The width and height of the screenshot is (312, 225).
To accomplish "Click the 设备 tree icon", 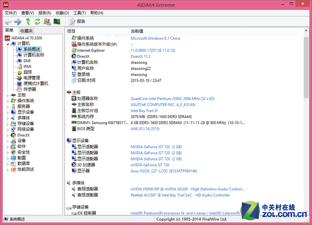I will [13, 141].
